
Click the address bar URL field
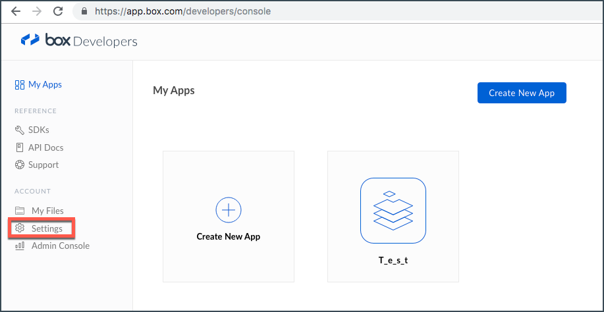pyautogui.click(x=339, y=12)
